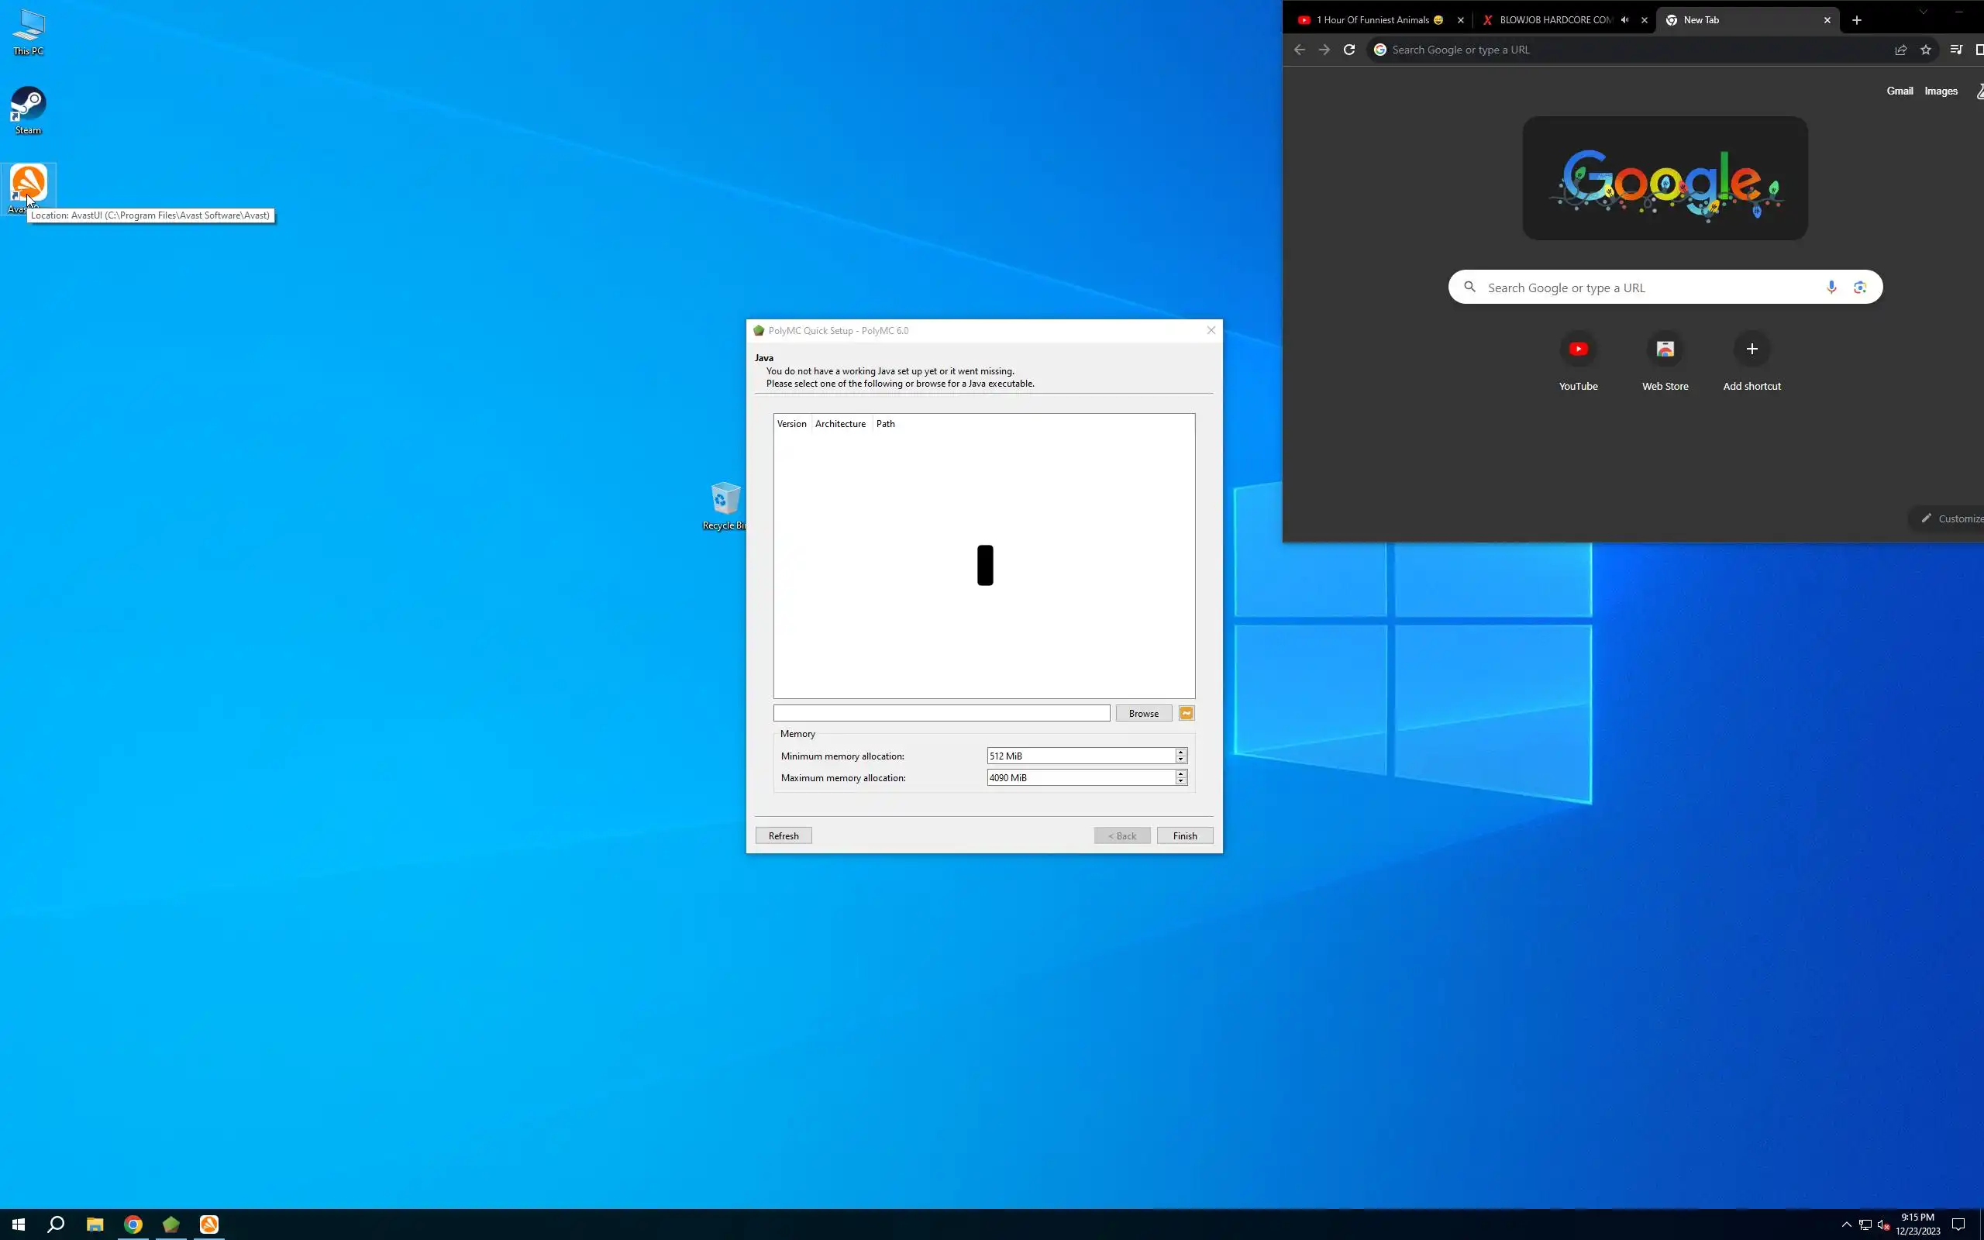Image resolution: width=1984 pixels, height=1240 pixels.
Task: Sort the Java list by Version column
Action: (x=791, y=424)
